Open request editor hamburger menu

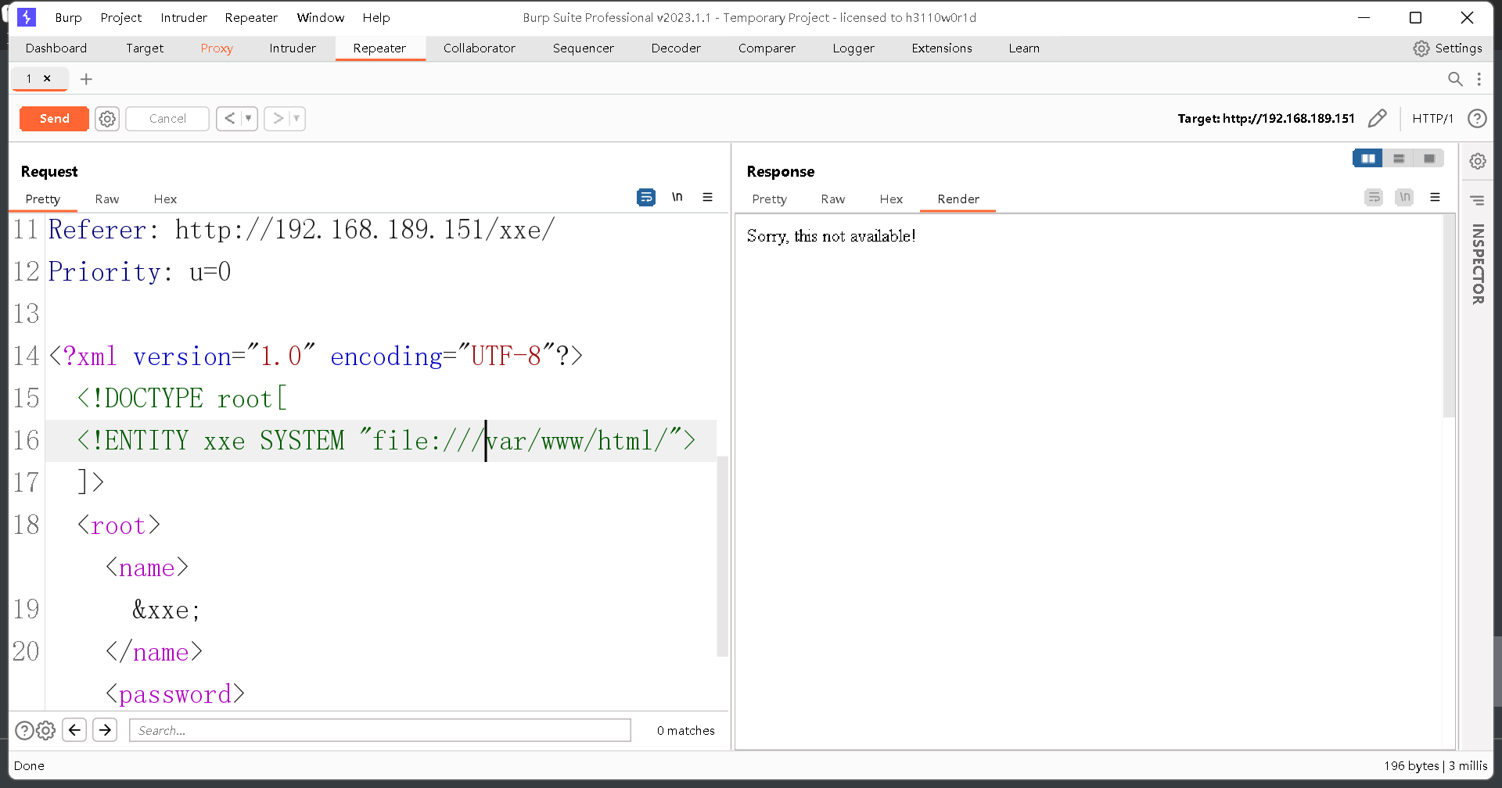click(707, 197)
